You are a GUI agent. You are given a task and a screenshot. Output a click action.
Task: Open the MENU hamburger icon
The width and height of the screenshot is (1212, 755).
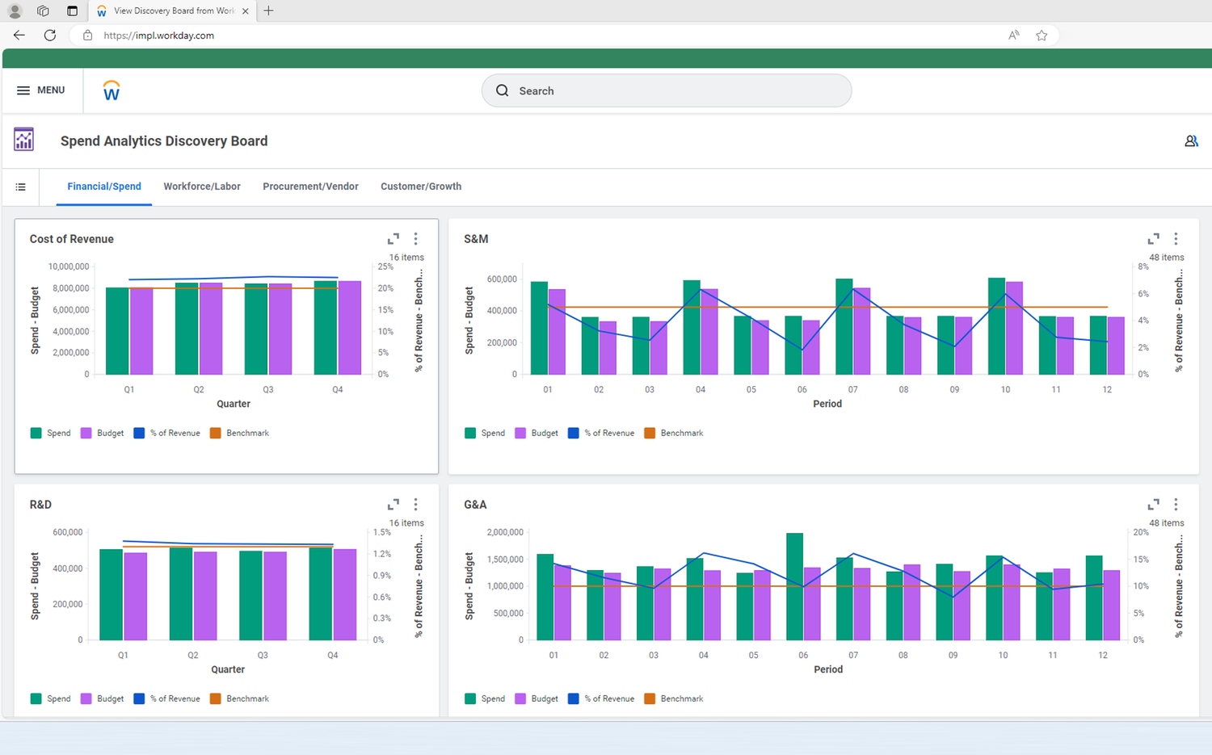click(23, 90)
